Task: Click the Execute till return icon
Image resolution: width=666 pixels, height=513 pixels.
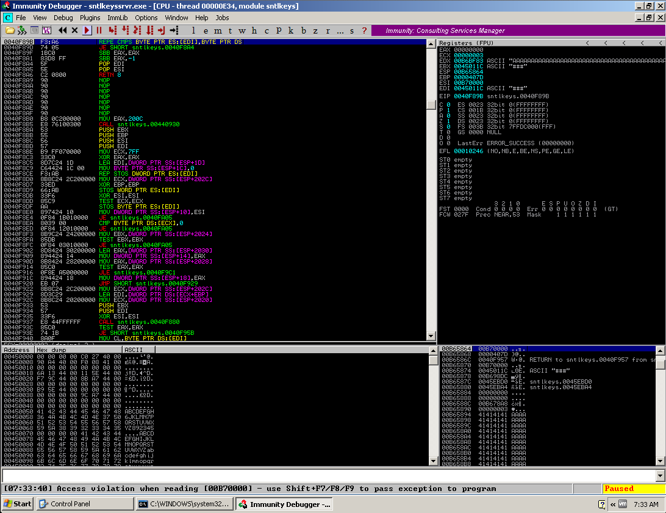Action: [162, 30]
